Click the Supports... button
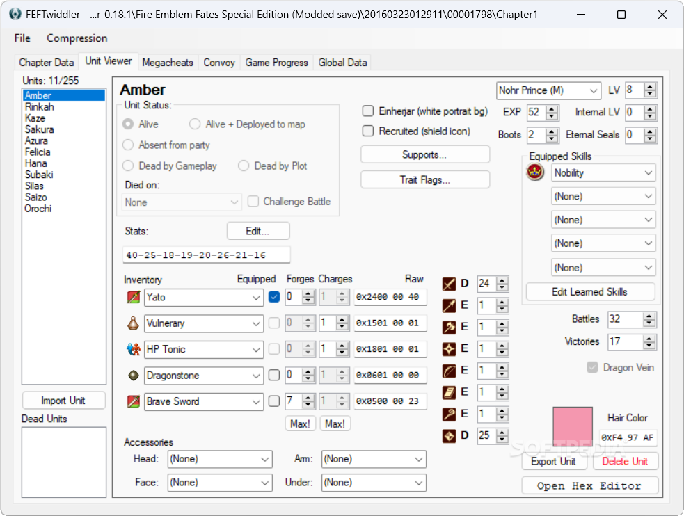684x516 pixels. 425,154
